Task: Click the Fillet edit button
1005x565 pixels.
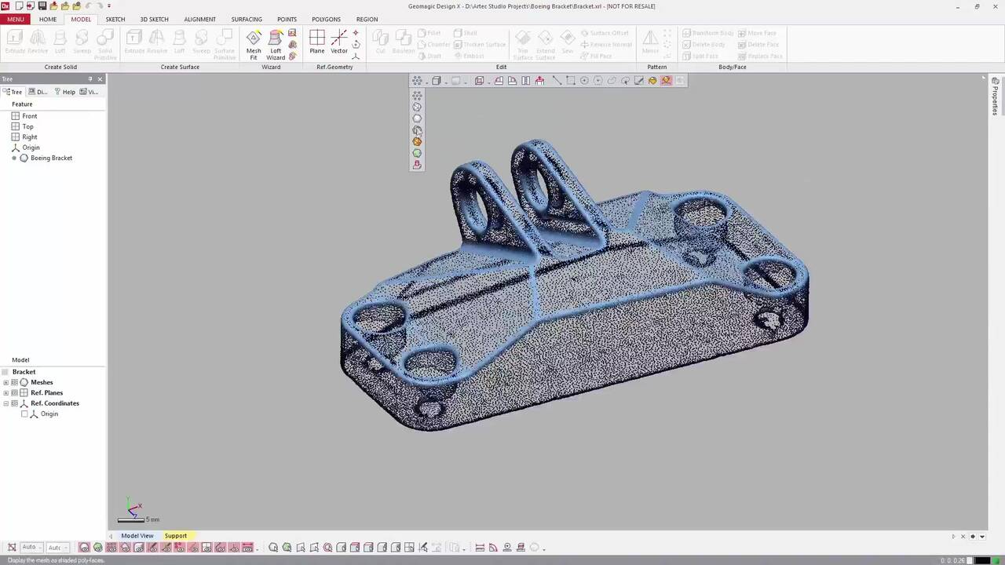Action: pyautogui.click(x=429, y=33)
